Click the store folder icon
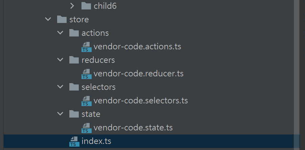 pyautogui.click(x=62, y=19)
